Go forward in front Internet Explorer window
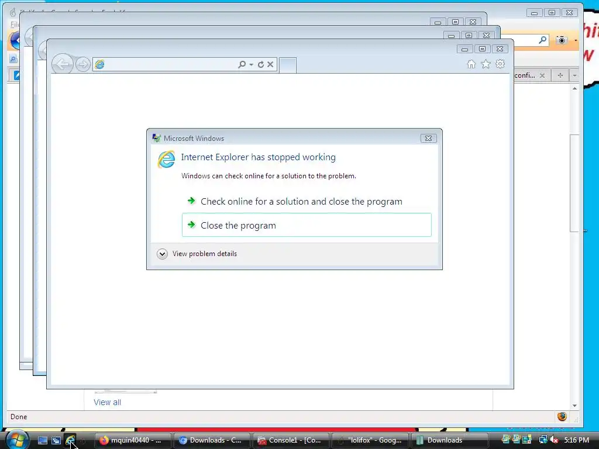This screenshot has height=449, width=599. [83, 64]
